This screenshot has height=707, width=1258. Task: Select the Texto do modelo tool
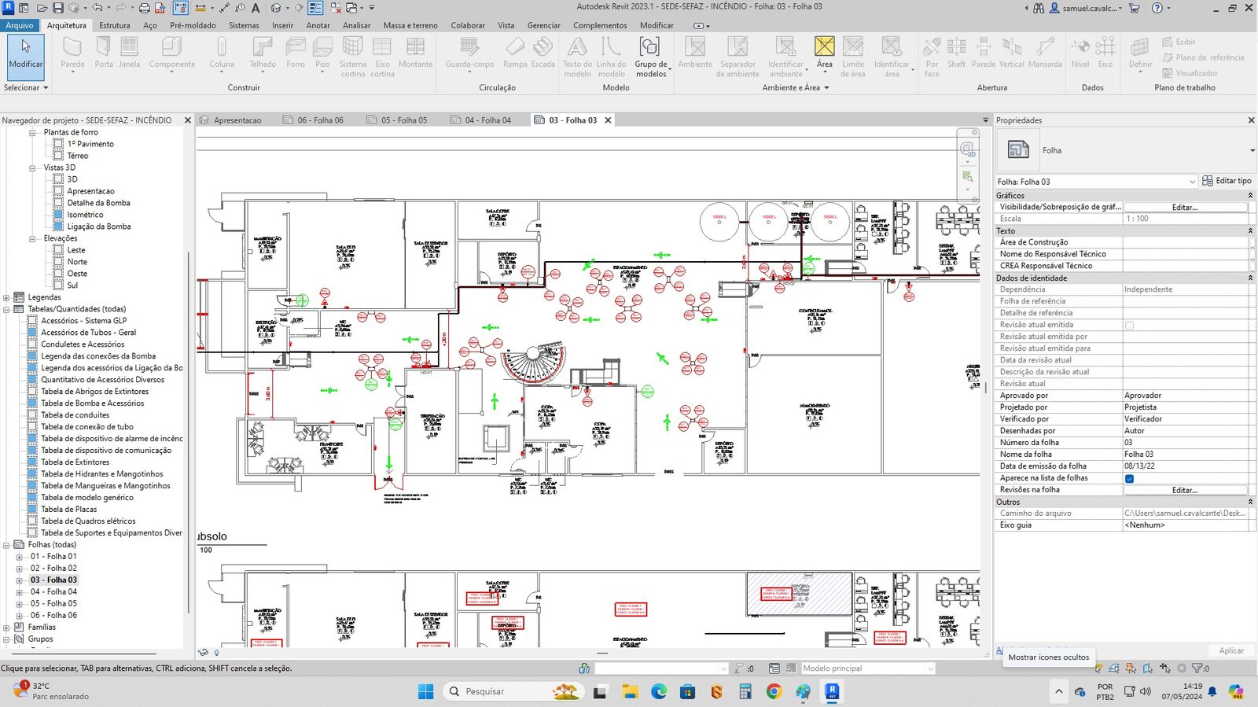pyautogui.click(x=577, y=57)
